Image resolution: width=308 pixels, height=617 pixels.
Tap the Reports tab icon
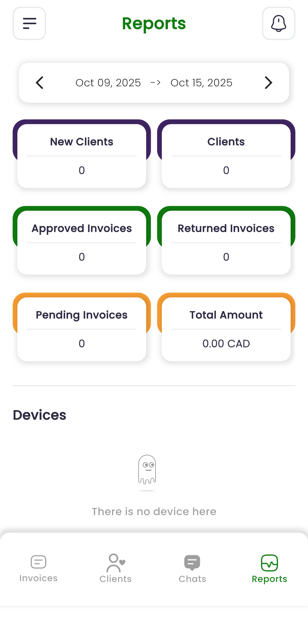pyautogui.click(x=269, y=563)
